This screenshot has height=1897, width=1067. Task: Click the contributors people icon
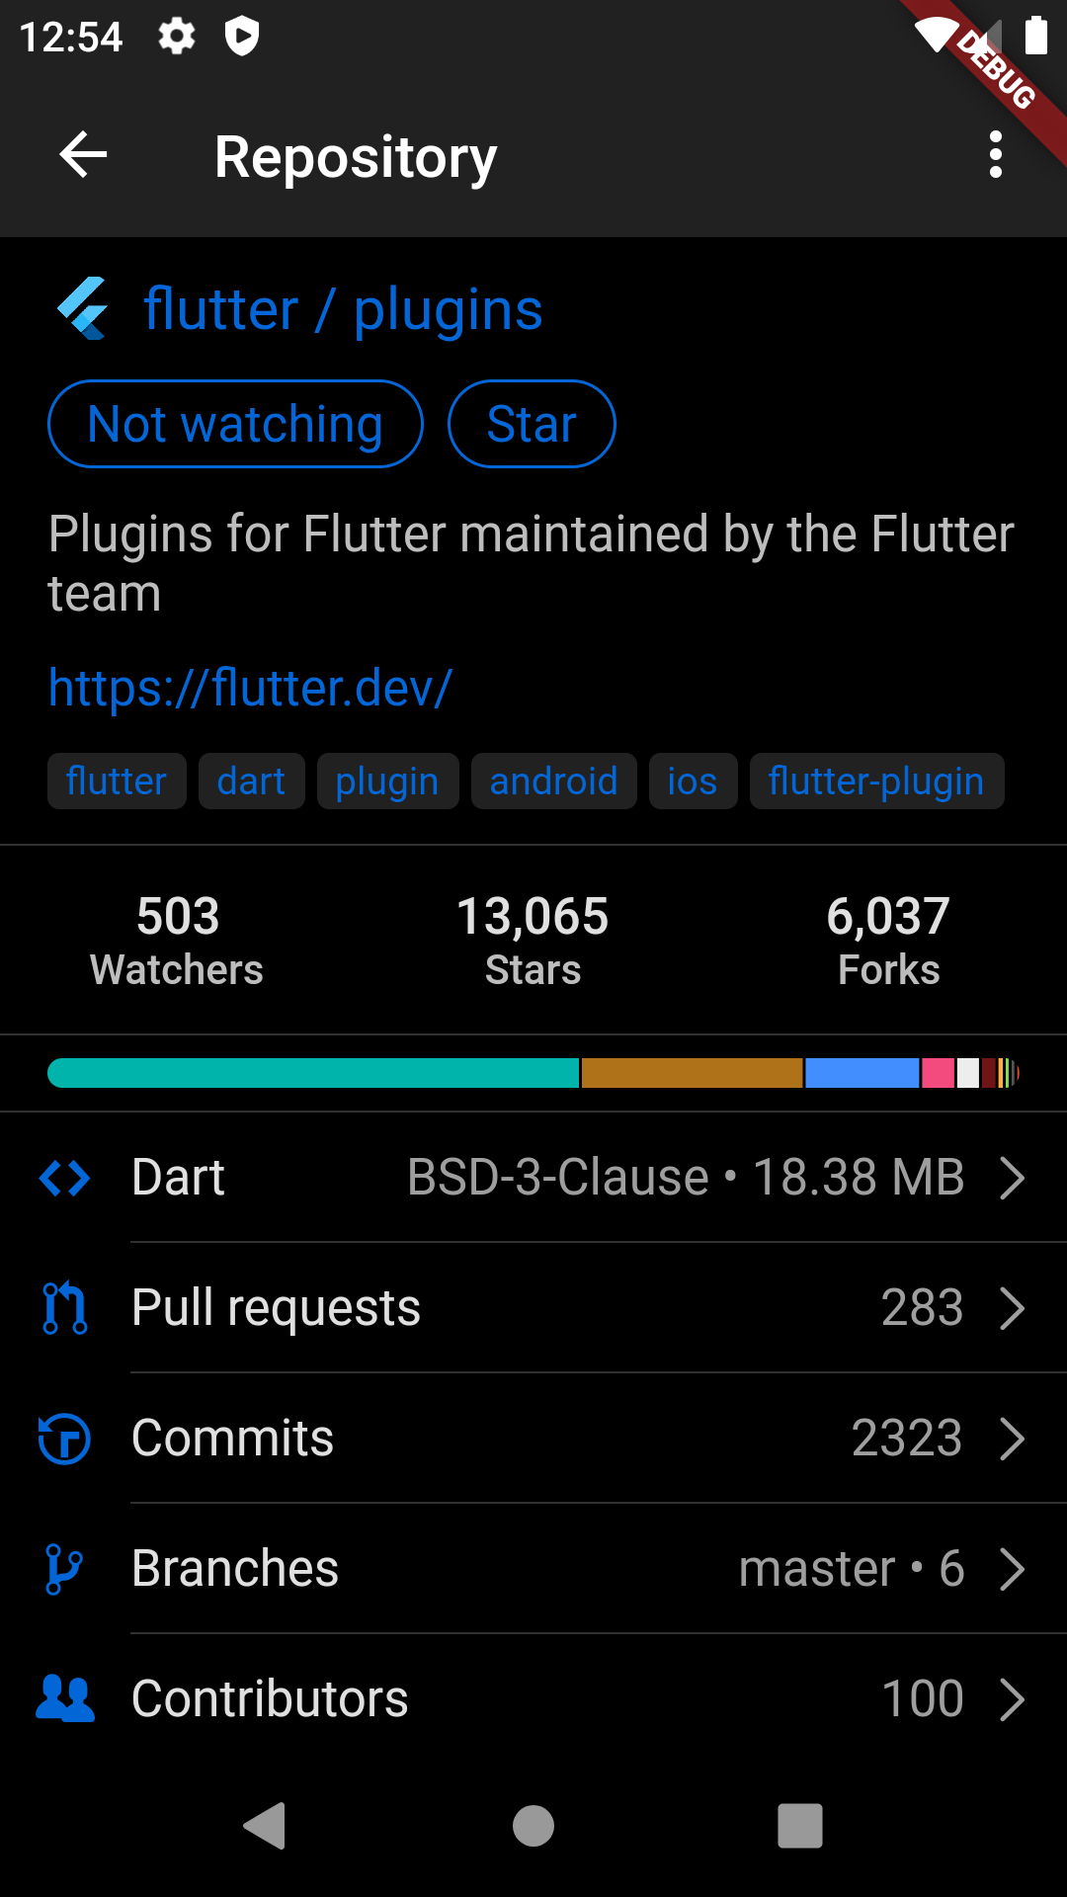[x=64, y=1699]
